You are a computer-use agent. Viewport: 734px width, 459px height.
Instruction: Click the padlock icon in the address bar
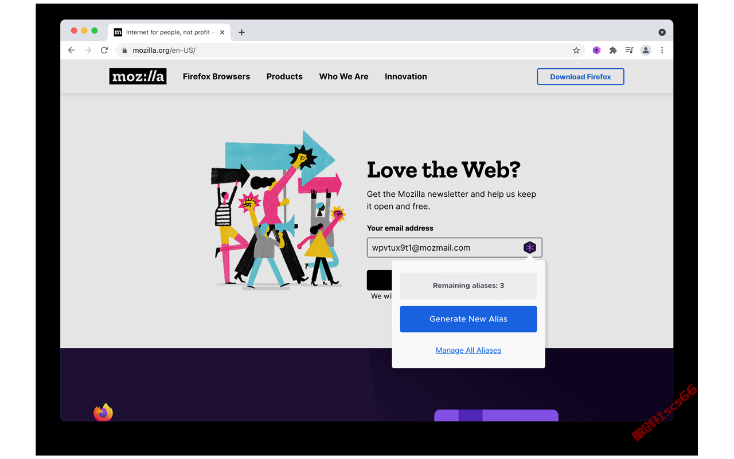124,50
